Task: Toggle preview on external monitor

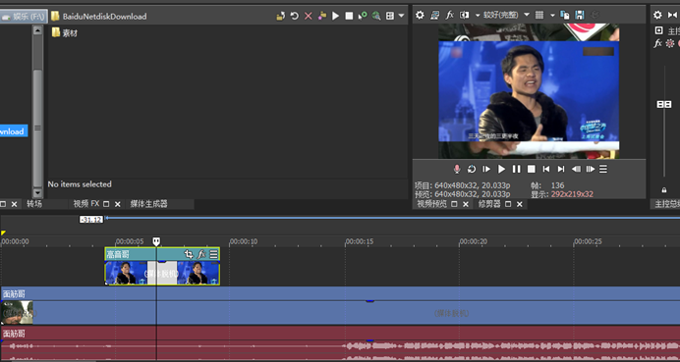Action: pyautogui.click(x=434, y=15)
